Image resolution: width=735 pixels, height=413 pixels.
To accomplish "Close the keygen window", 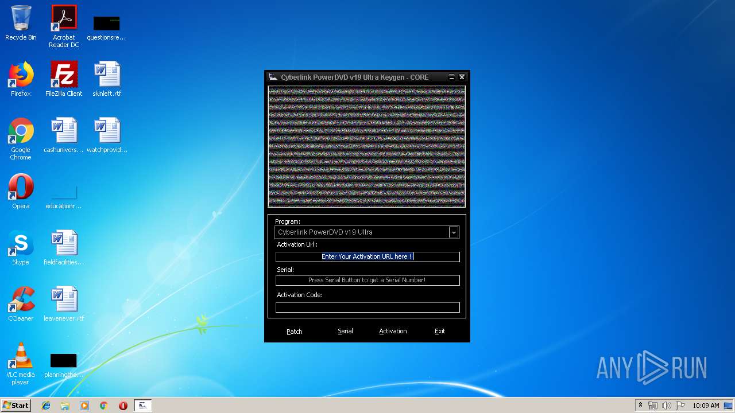I will pos(462,77).
